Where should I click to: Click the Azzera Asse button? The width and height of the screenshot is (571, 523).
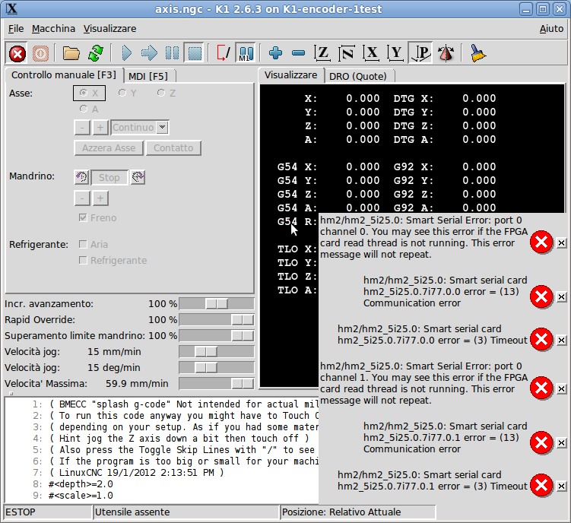pyautogui.click(x=109, y=148)
